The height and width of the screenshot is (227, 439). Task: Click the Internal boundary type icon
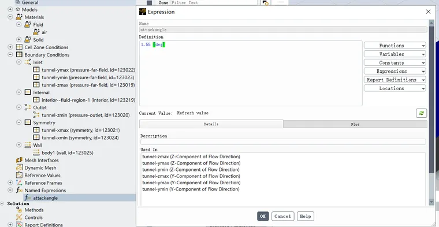(x=28, y=92)
